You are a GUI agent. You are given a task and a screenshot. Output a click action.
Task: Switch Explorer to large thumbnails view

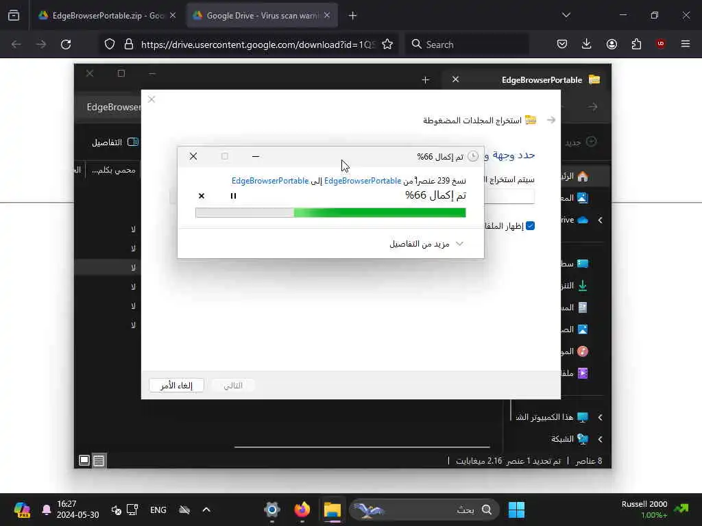(84, 460)
